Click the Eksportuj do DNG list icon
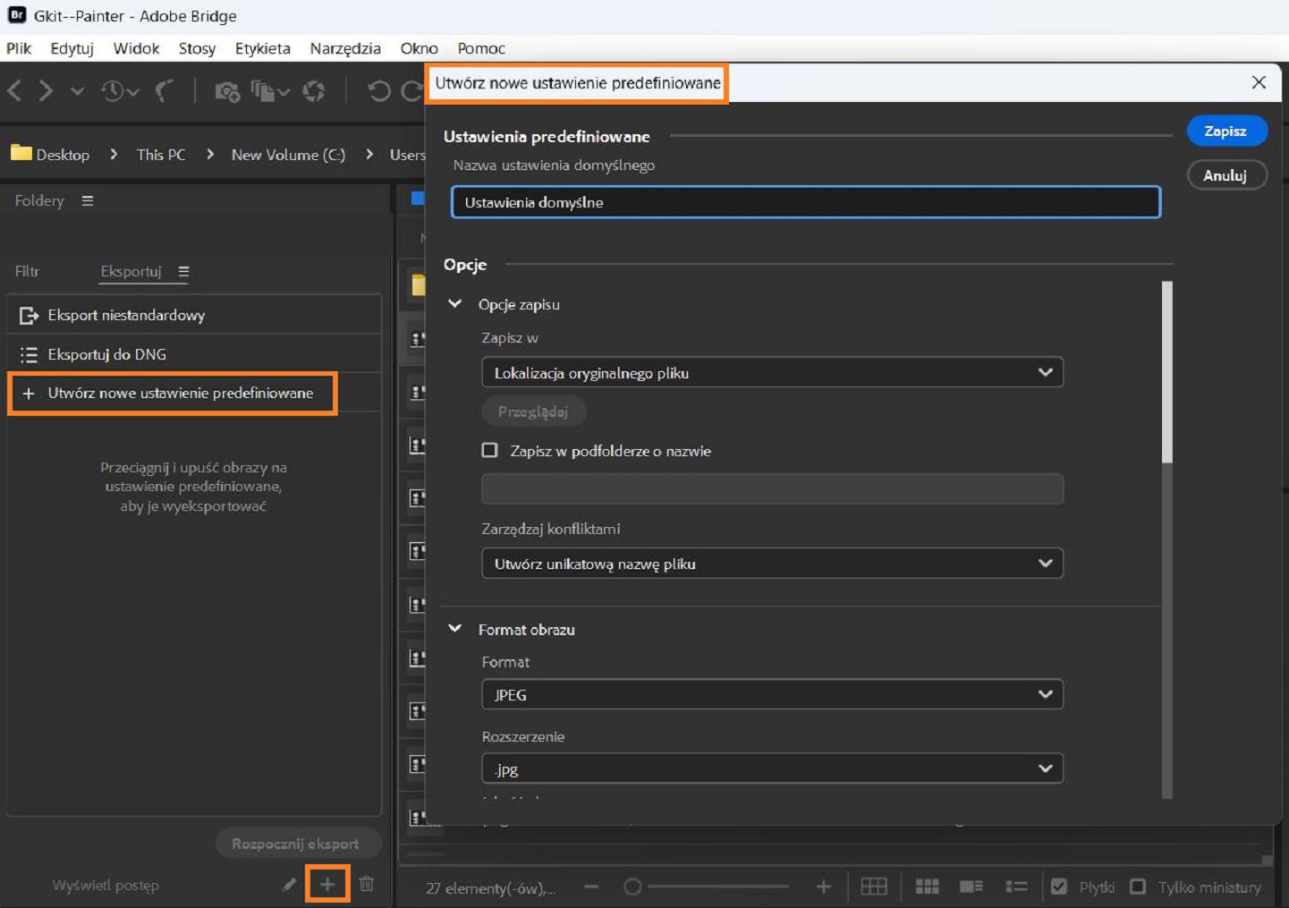This screenshot has height=908, width=1289. pyautogui.click(x=29, y=354)
